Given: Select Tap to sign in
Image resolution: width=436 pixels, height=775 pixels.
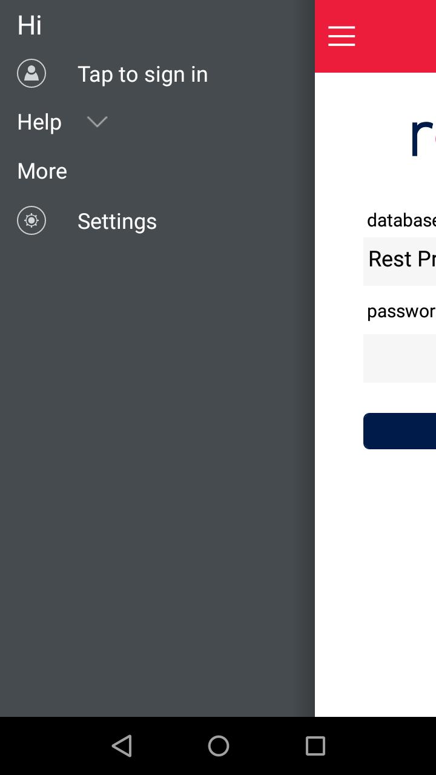Looking at the screenshot, I should tap(142, 74).
